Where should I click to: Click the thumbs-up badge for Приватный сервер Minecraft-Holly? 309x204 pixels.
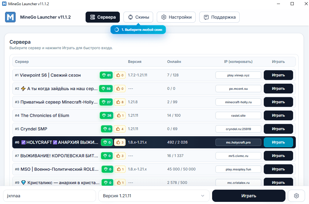120,102
